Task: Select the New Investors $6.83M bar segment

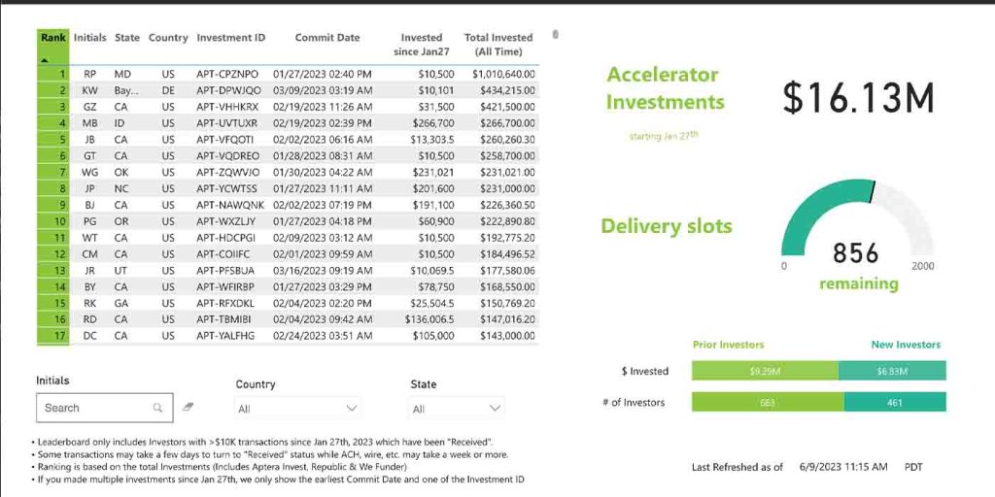Action: [891, 371]
